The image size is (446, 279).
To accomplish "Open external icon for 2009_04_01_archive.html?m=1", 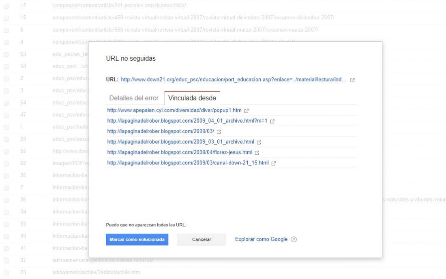I will coord(272,121).
